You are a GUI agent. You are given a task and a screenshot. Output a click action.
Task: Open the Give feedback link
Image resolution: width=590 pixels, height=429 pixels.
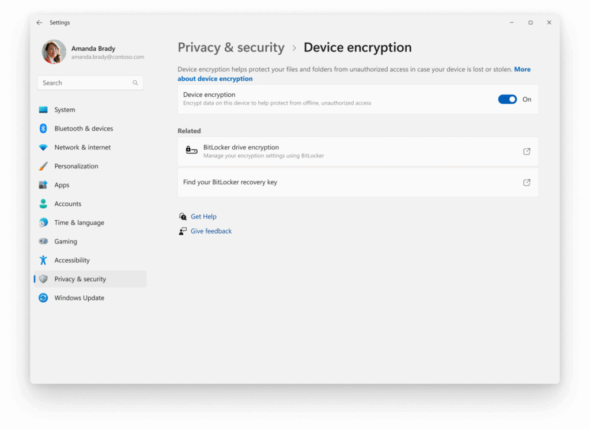pyautogui.click(x=211, y=231)
